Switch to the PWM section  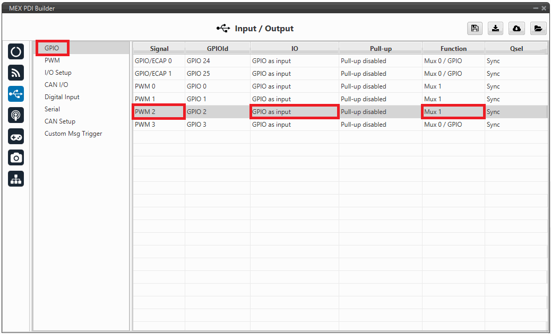point(52,60)
